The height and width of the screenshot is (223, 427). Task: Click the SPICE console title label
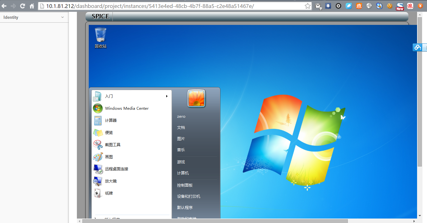click(101, 16)
